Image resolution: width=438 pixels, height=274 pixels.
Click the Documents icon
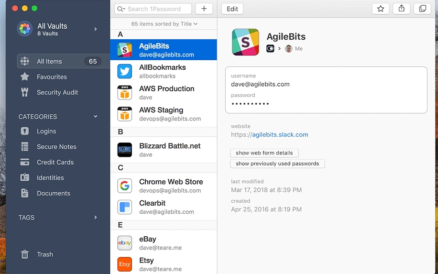click(24, 193)
